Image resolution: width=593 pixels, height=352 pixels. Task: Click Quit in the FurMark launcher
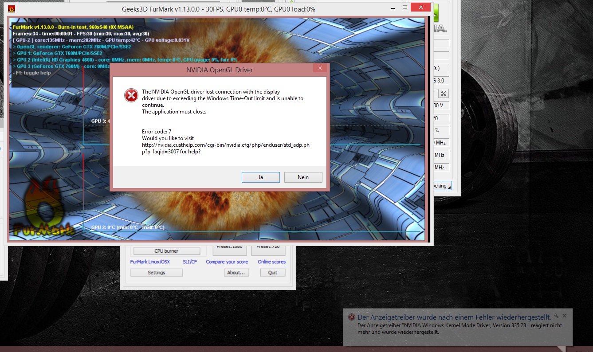click(273, 273)
